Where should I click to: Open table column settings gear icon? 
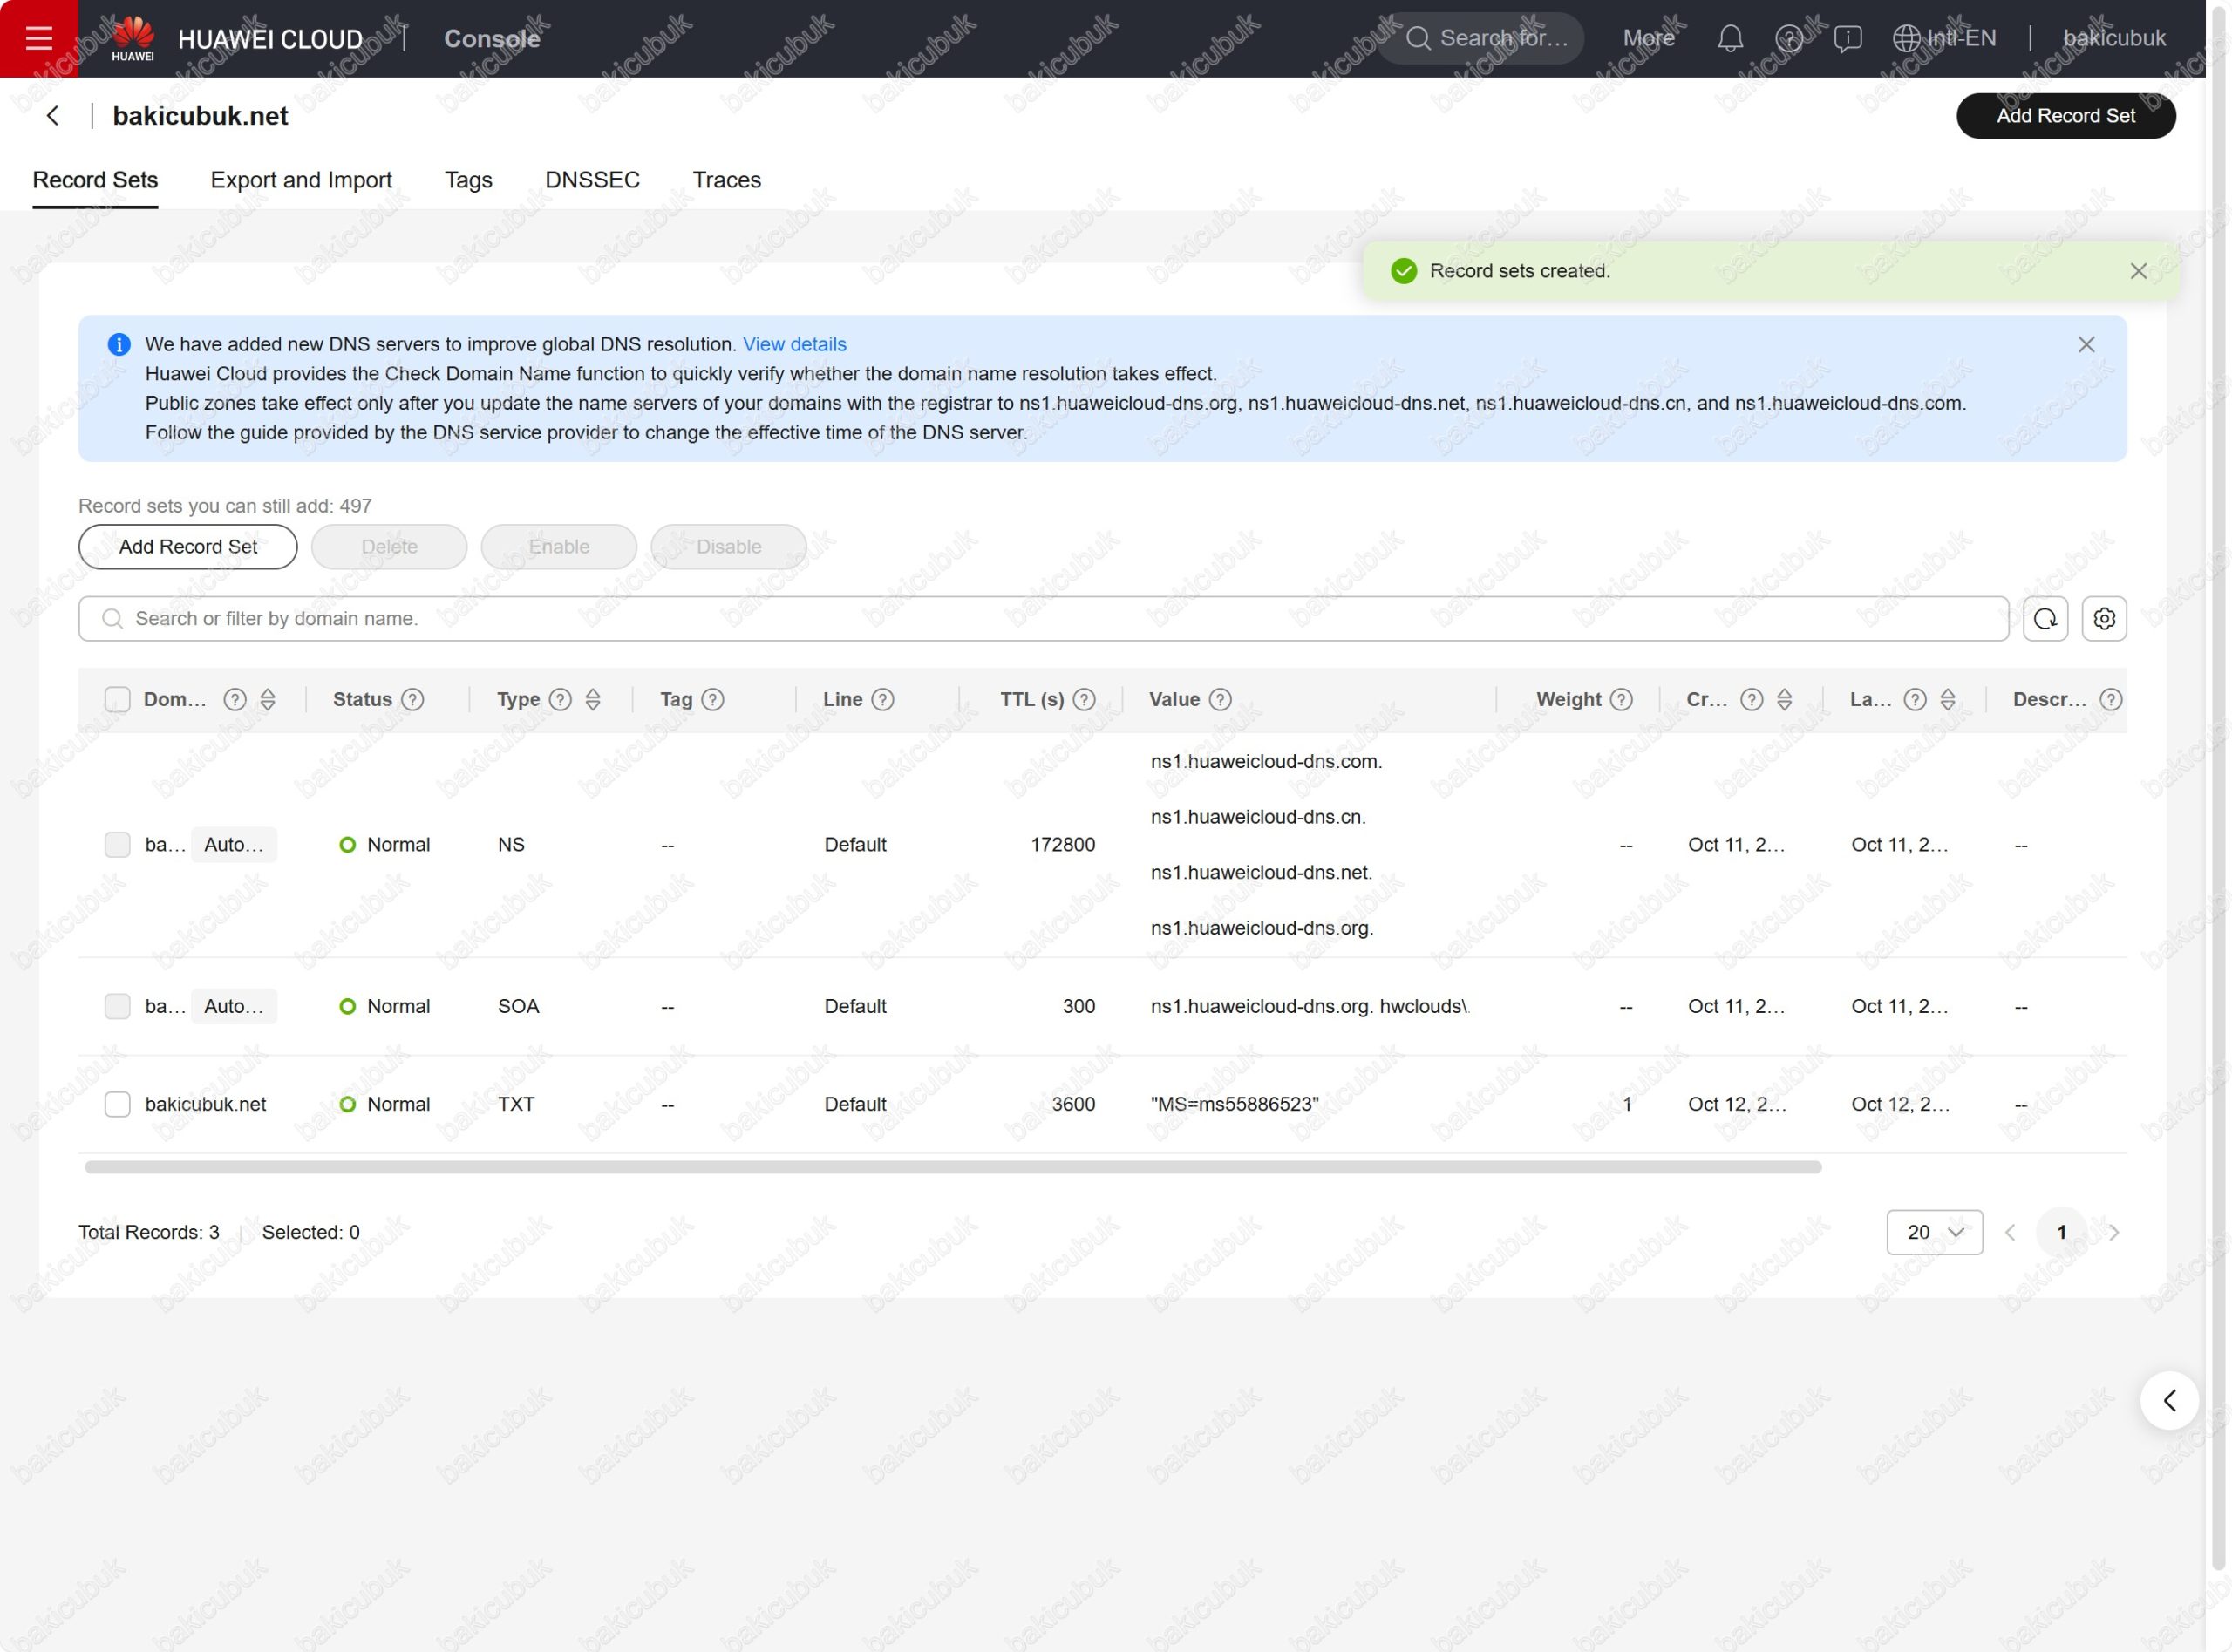2104,619
